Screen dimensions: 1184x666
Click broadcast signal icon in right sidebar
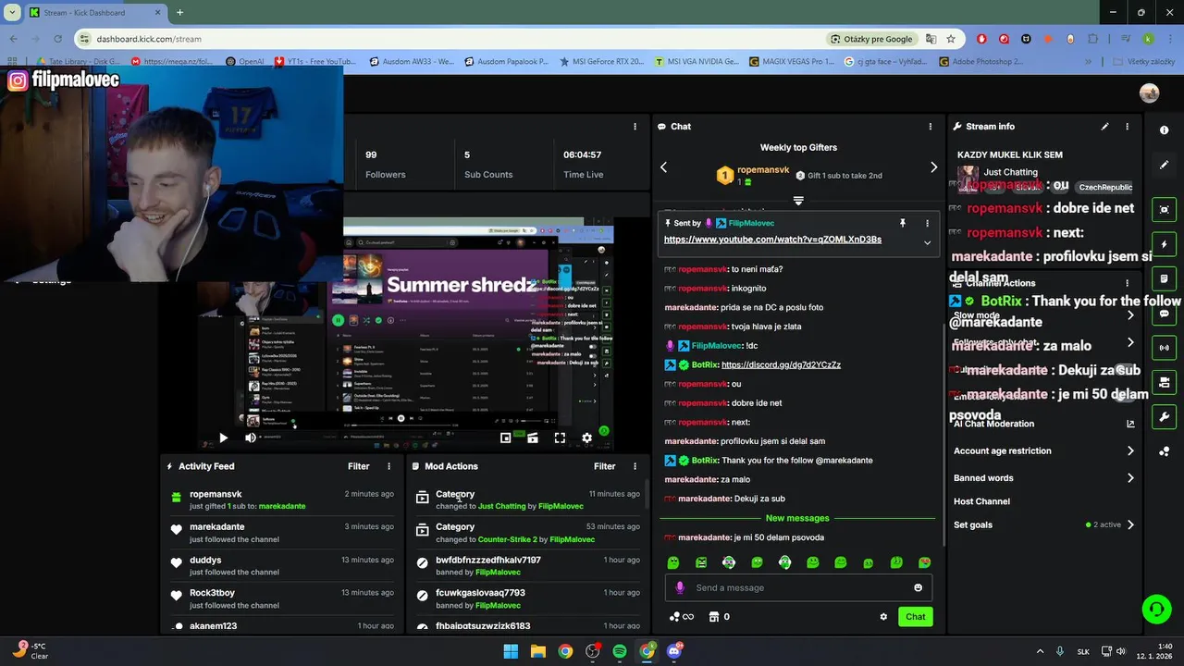point(1164,348)
